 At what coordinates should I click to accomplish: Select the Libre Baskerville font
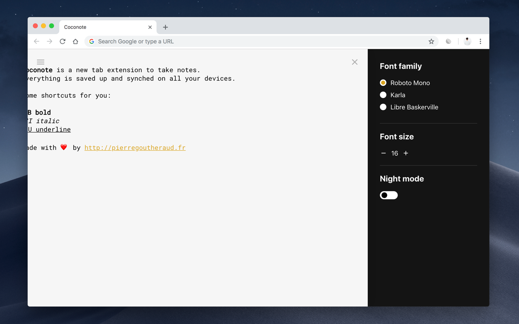(x=383, y=107)
